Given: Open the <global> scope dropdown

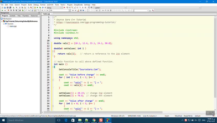Looking at the screenshot, I should click(x=110, y=8).
